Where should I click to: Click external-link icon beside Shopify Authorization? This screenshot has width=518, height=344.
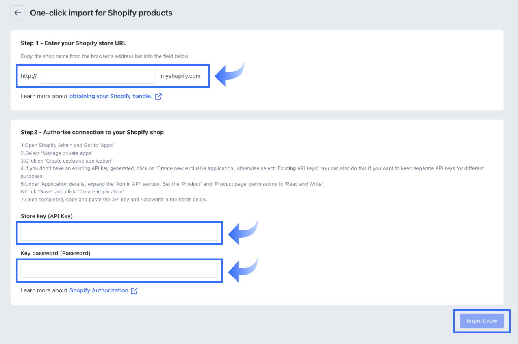[134, 291]
